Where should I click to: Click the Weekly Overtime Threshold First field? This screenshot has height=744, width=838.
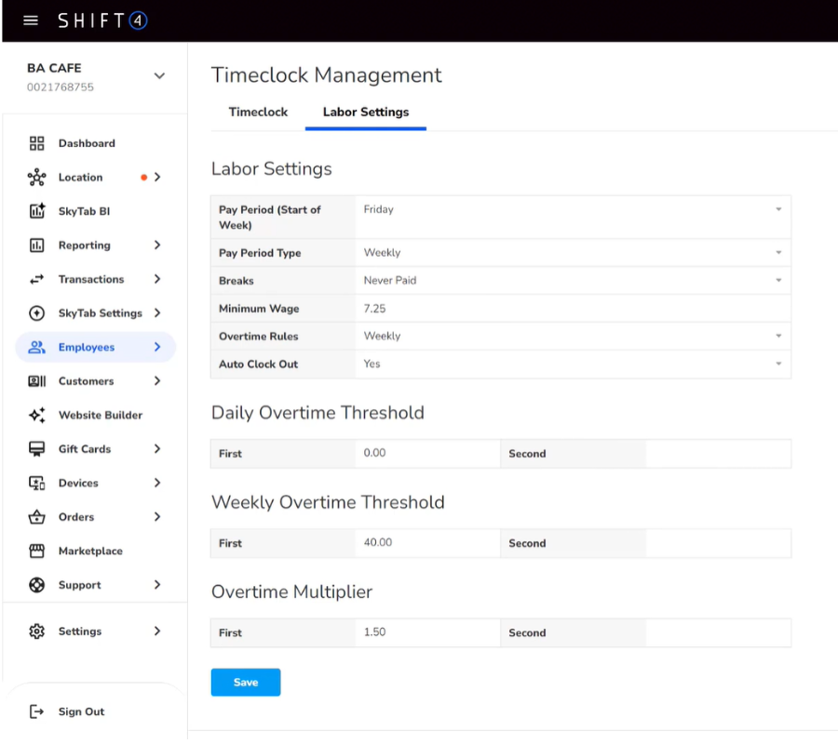click(426, 543)
